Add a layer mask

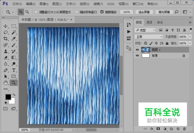click(158, 129)
